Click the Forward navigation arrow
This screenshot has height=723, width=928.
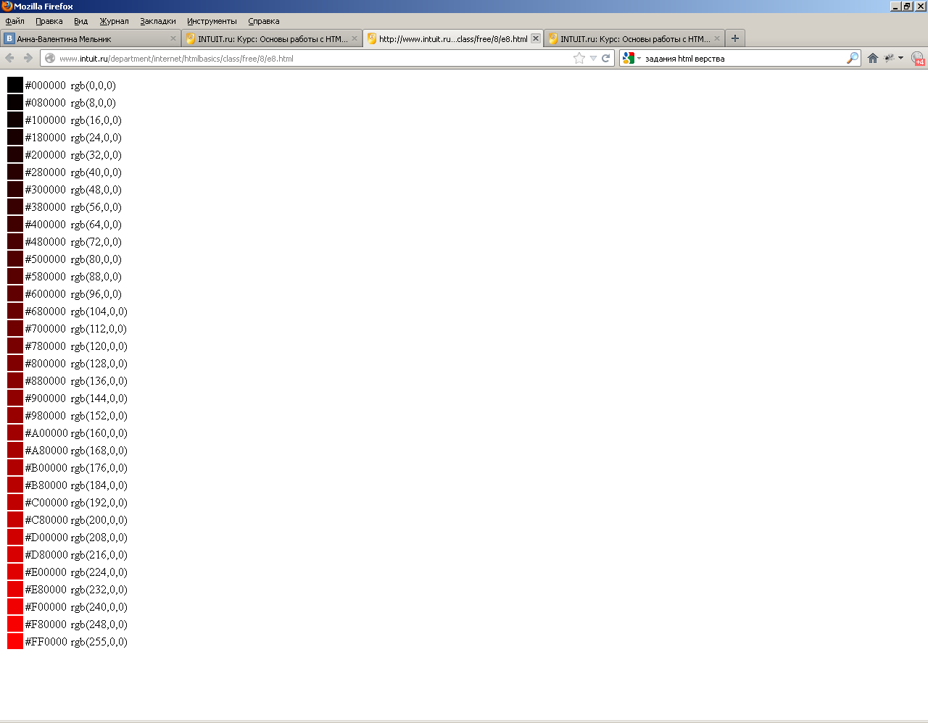click(x=28, y=58)
